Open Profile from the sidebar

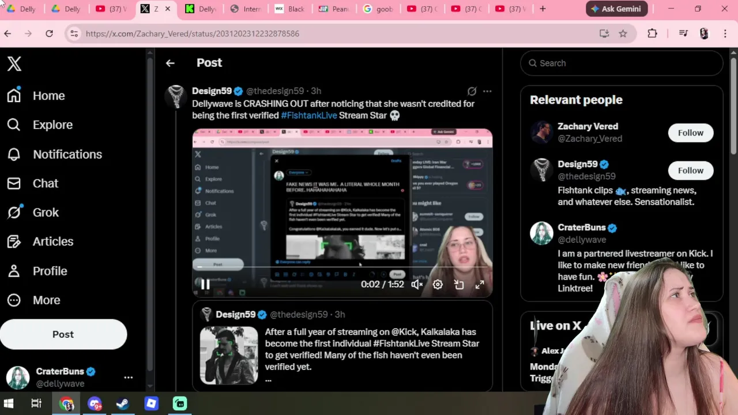pos(37,271)
